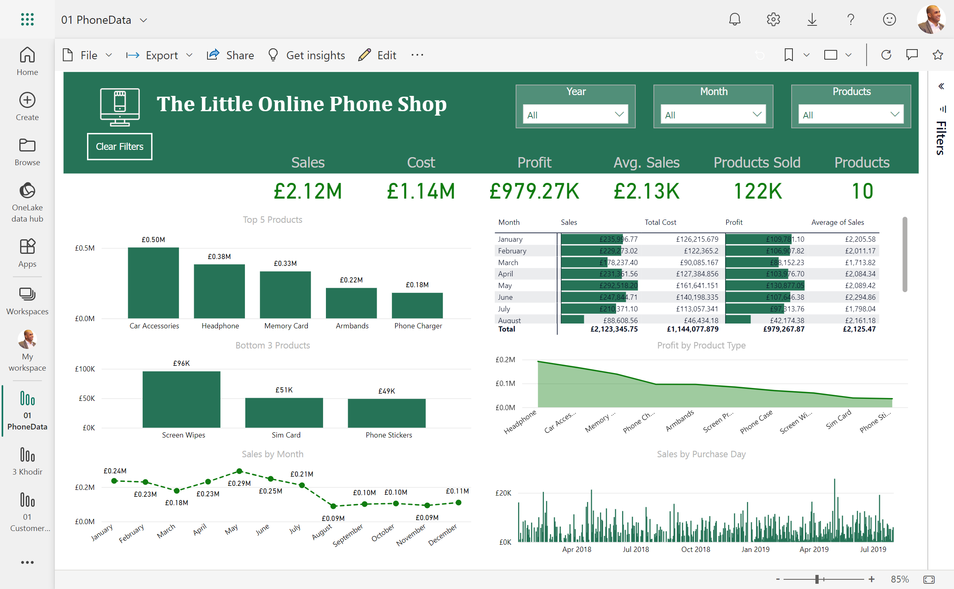Open settings gear
Screen dimensions: 954x589
pos(773,19)
